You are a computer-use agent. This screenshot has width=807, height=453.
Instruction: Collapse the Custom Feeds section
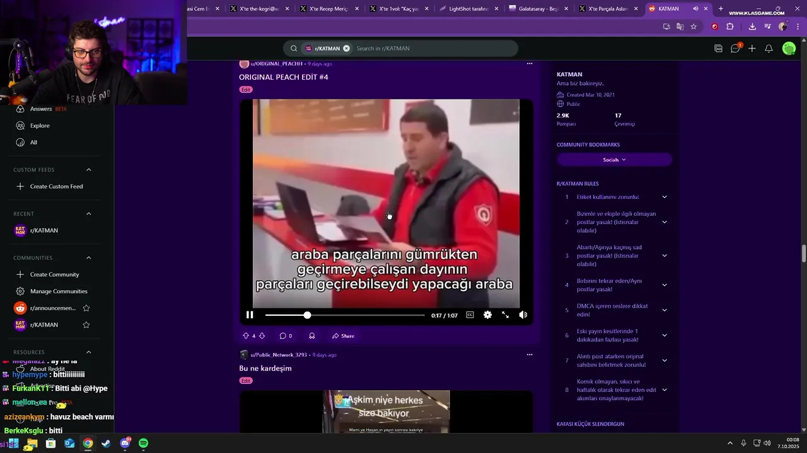coord(88,170)
